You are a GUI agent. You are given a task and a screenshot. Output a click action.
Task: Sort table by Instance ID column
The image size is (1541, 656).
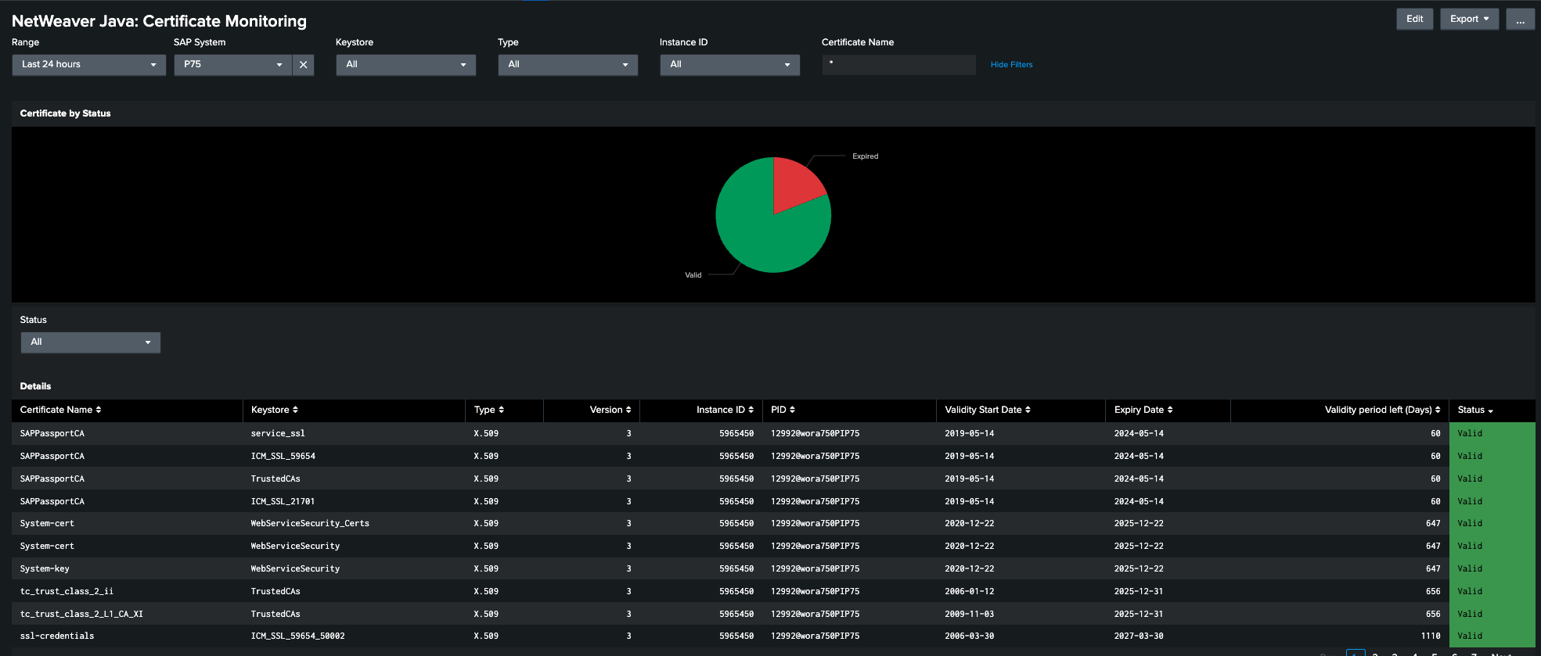[725, 410]
